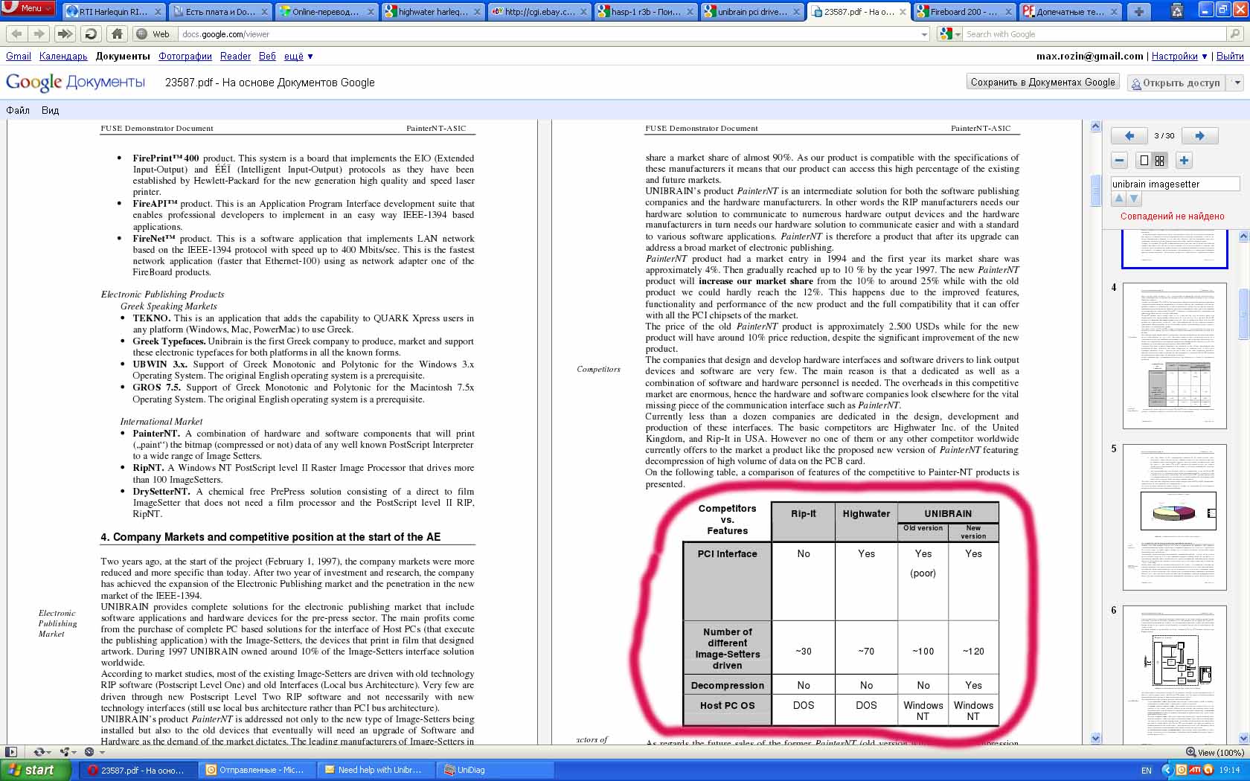
Task: Open the closed tabs trash icon
Action: pyautogui.click(x=1176, y=11)
